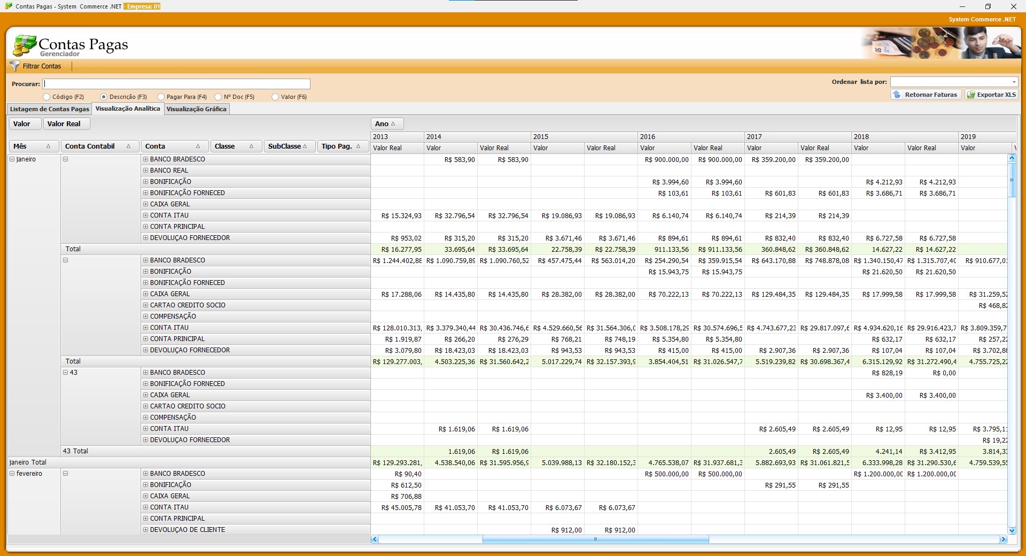
Task: Switch to Listagem de Contas Pagas tab
Action: [49, 109]
